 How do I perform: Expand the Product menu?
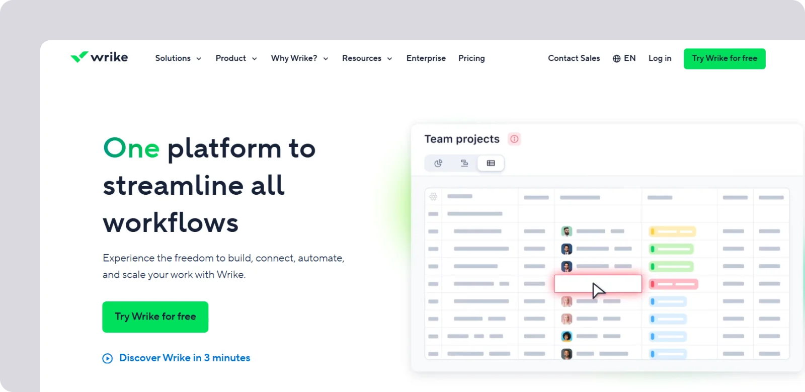coord(236,58)
